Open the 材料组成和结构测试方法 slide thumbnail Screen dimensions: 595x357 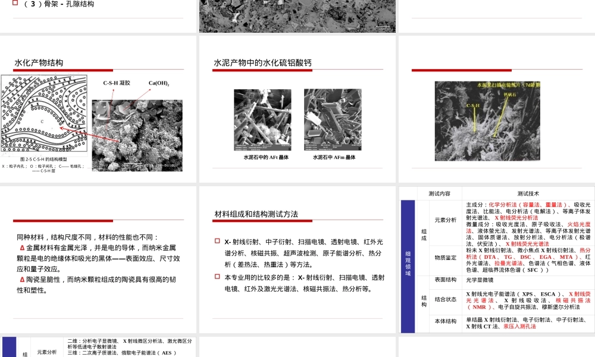pyautogui.click(x=297, y=260)
